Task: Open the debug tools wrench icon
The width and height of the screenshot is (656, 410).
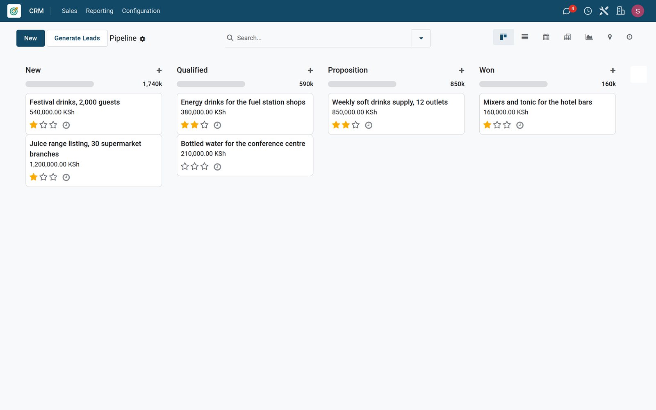Action: pyautogui.click(x=604, y=11)
